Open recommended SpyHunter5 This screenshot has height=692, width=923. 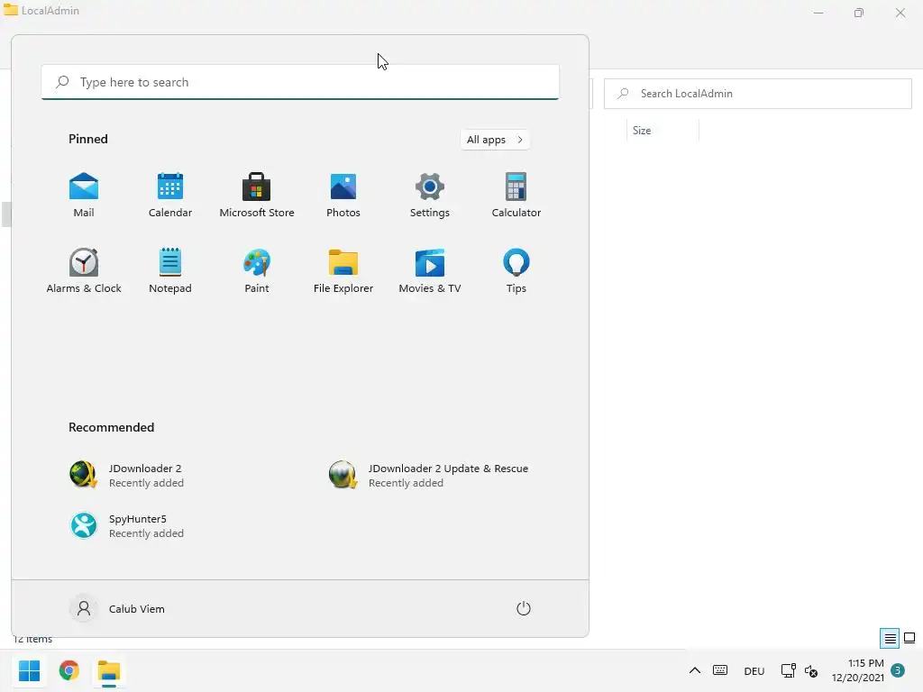tap(126, 525)
